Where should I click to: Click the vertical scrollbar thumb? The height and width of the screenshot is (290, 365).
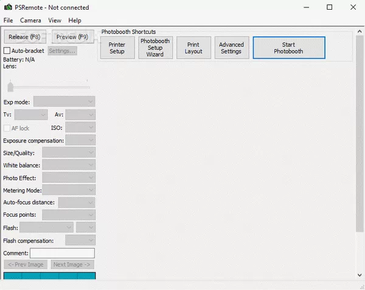coord(360,133)
